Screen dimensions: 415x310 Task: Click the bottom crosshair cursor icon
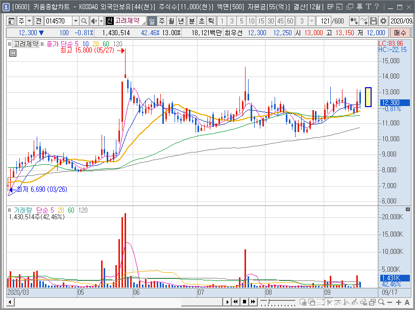tap(330, 302)
